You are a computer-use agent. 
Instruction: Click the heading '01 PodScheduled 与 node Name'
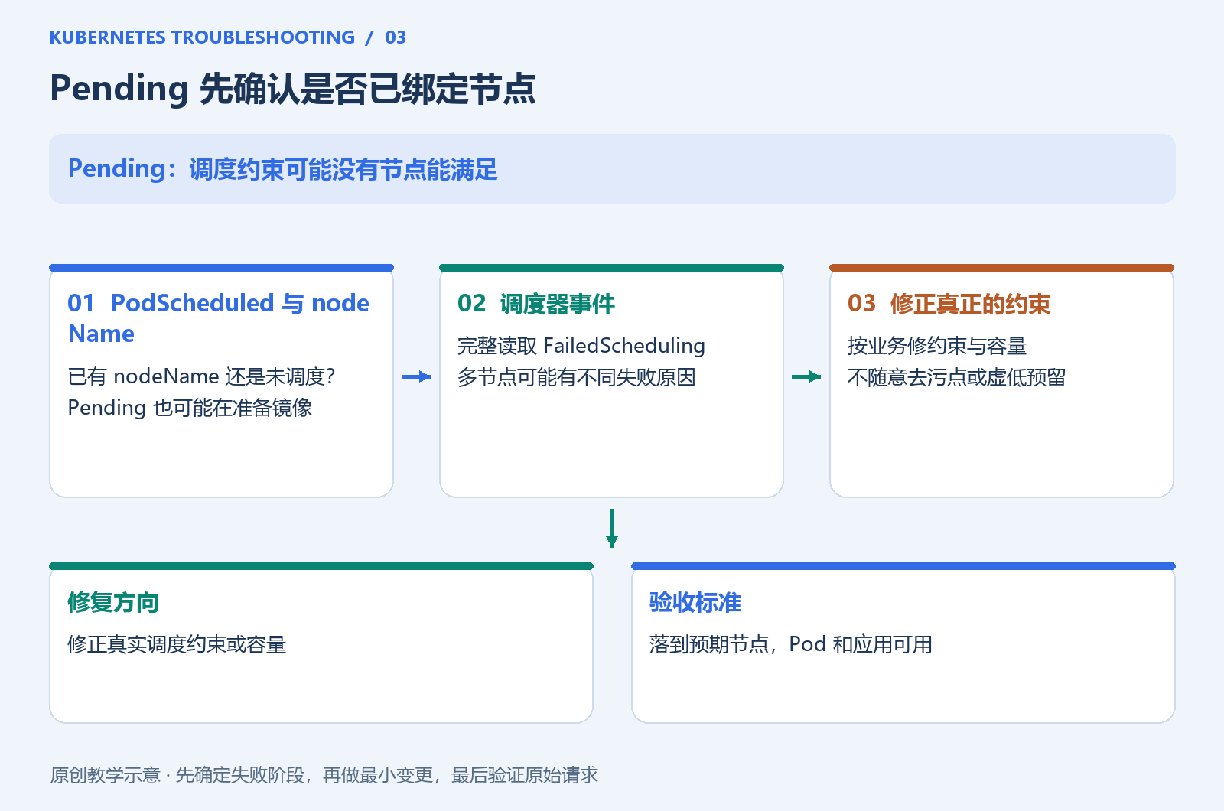tap(219, 318)
